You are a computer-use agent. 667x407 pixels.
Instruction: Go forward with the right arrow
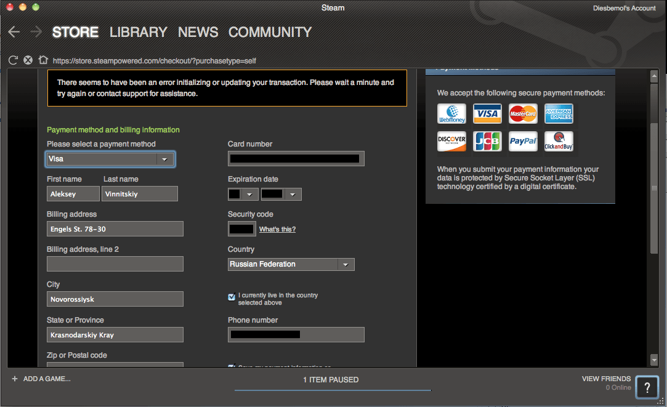tap(36, 32)
